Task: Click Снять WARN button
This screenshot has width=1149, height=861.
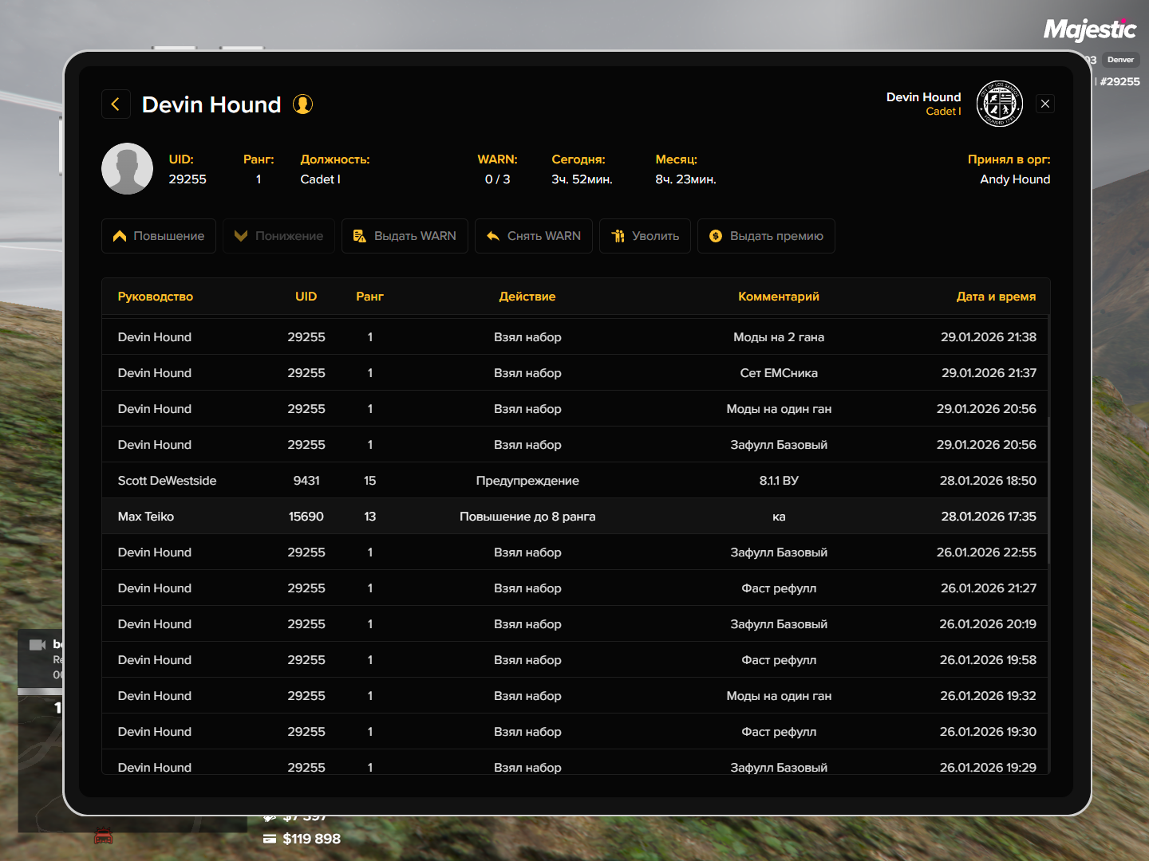Action: (x=533, y=236)
